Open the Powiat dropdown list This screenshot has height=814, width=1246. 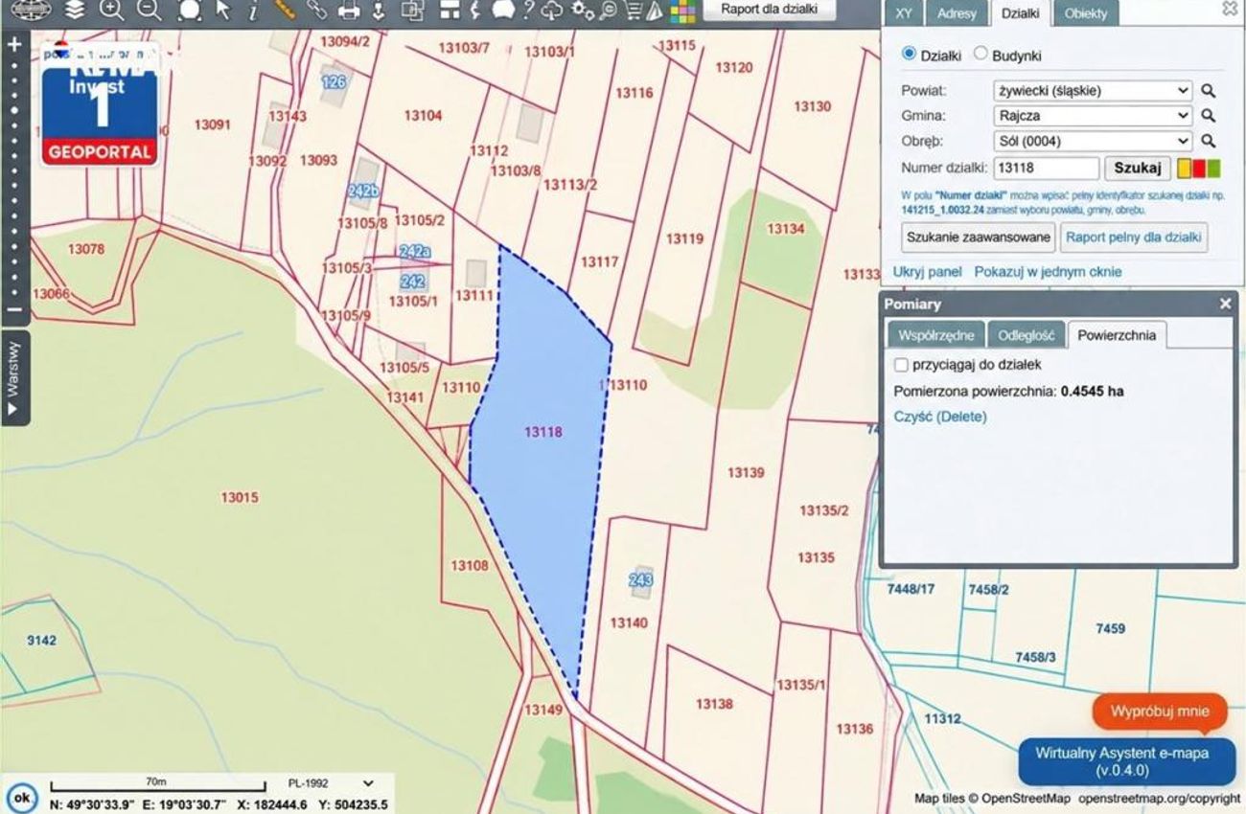1094,91
